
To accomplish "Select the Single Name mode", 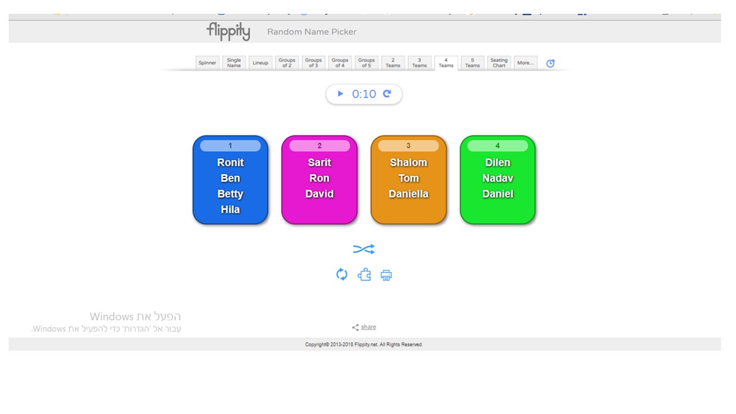I will click(x=234, y=62).
